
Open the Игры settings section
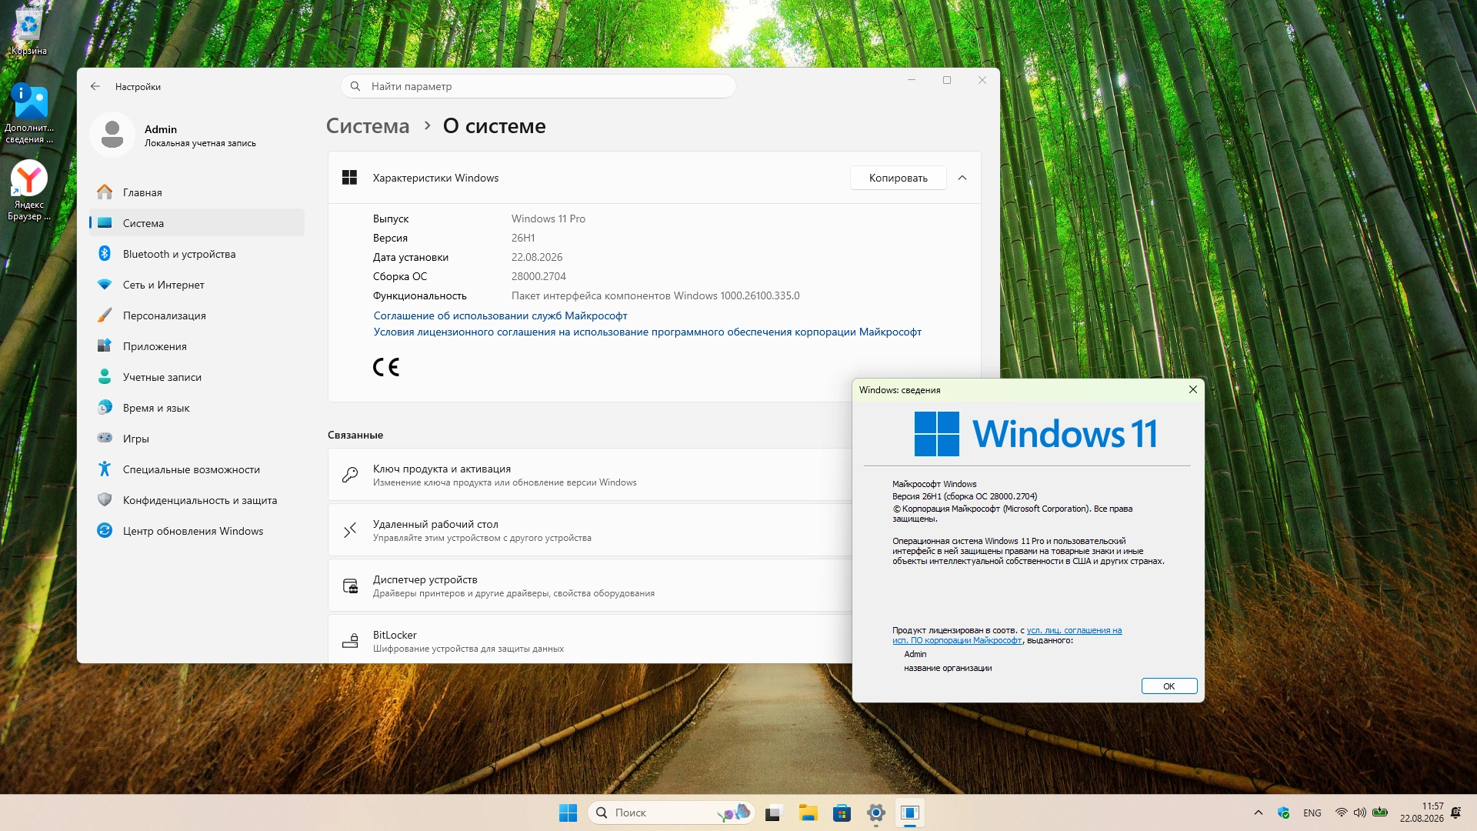click(197, 439)
